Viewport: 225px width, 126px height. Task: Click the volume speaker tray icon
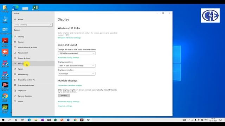pos(199,120)
